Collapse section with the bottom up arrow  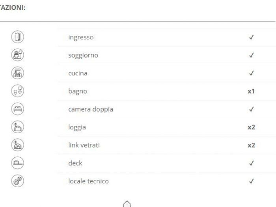coord(127,203)
